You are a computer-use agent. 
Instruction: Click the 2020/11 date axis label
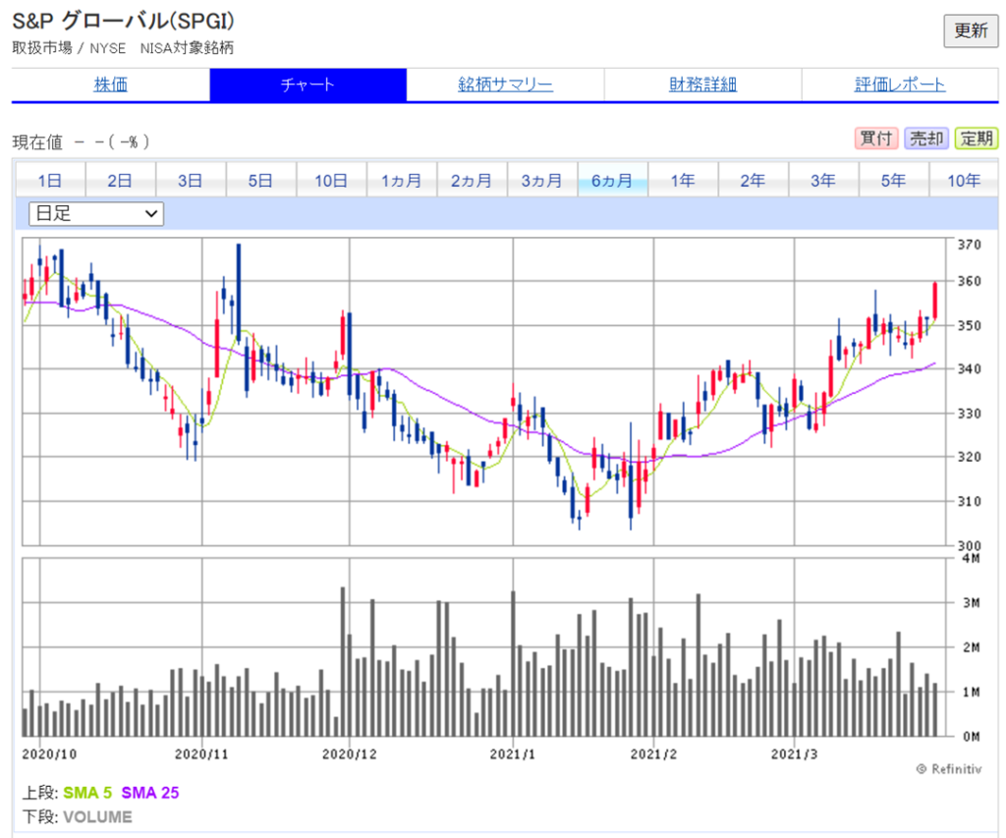pyautogui.click(x=201, y=754)
